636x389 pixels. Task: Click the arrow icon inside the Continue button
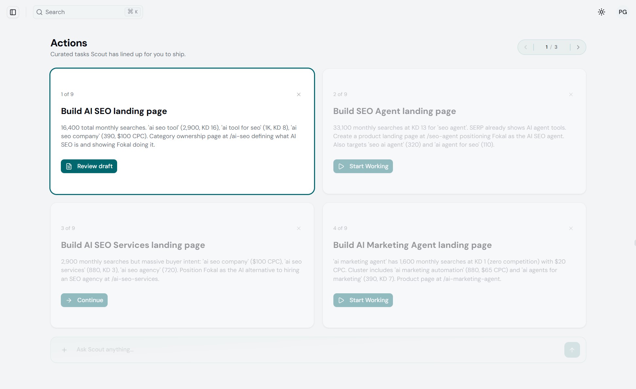point(69,300)
